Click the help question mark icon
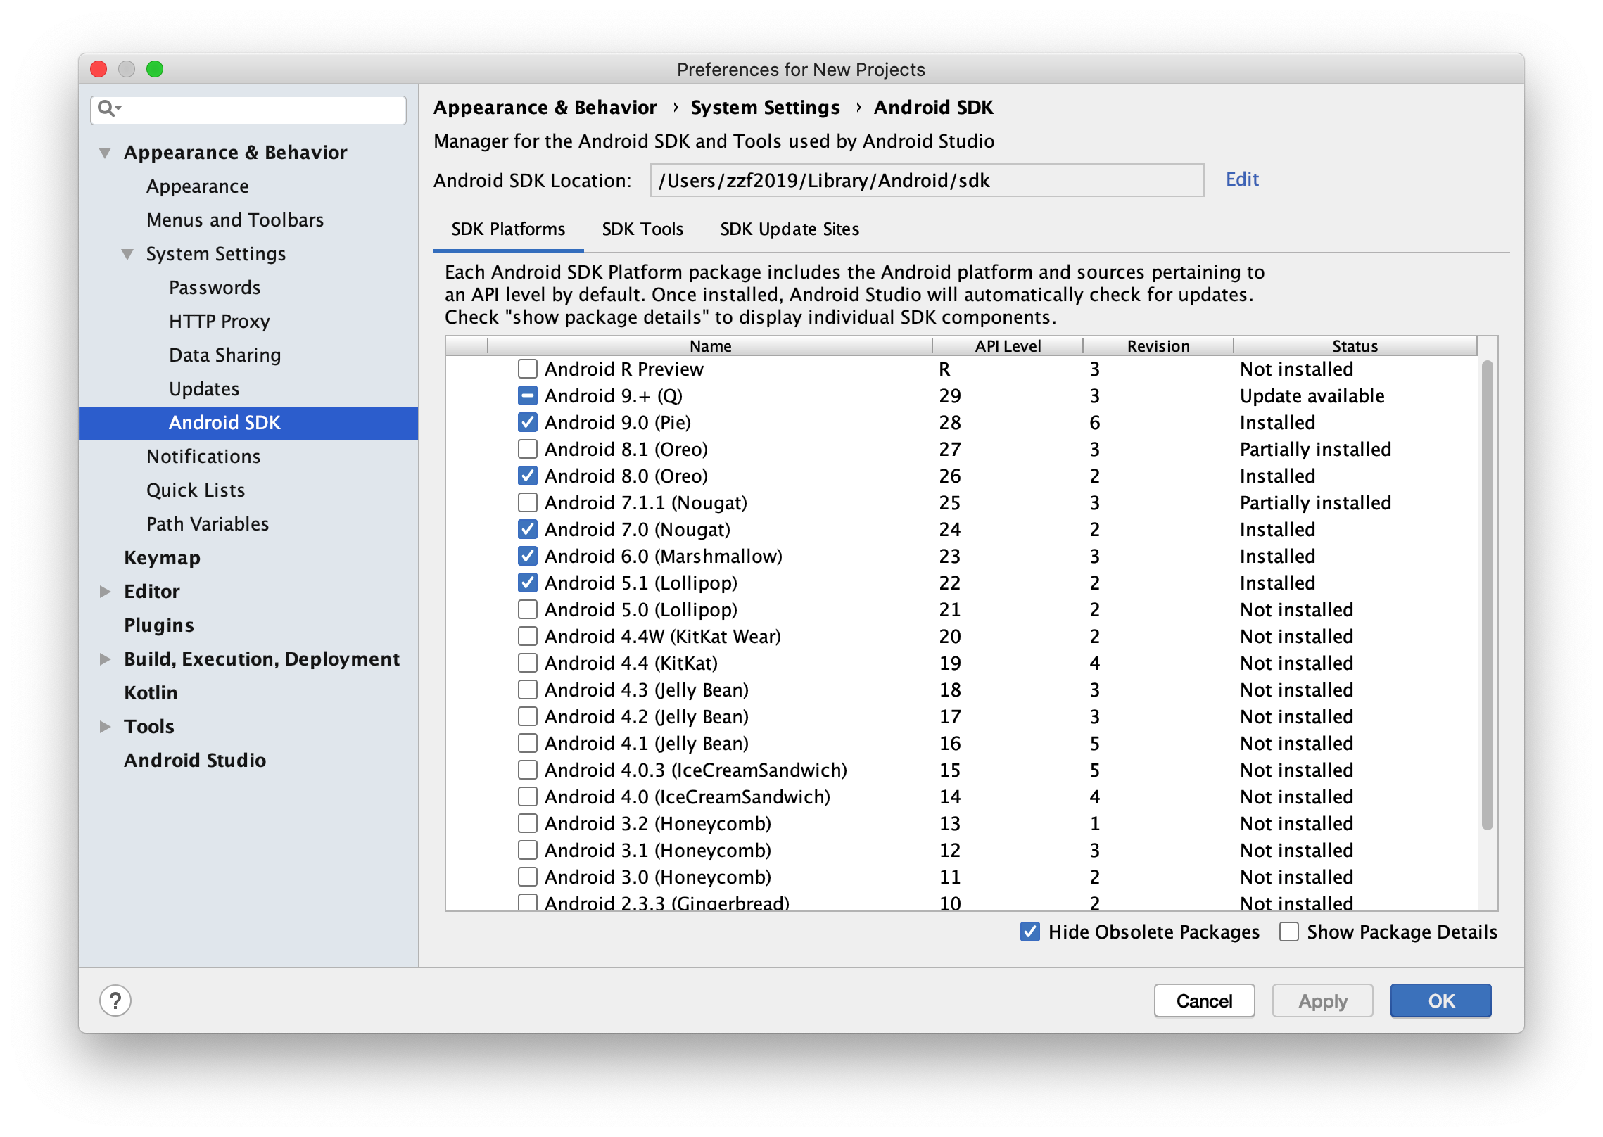 point(115,1000)
